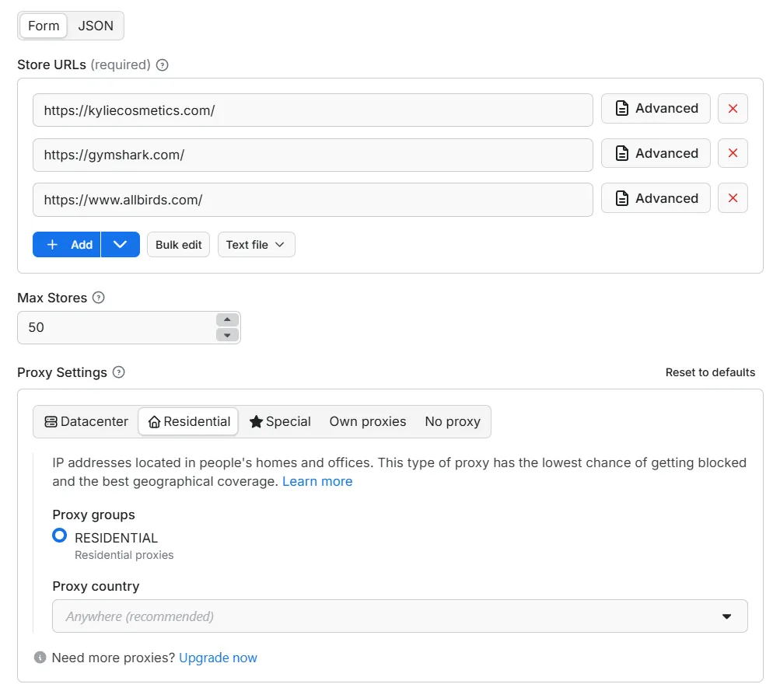Image resolution: width=773 pixels, height=691 pixels.
Task: Increase Max Stores with the up arrow
Action: tap(227, 319)
